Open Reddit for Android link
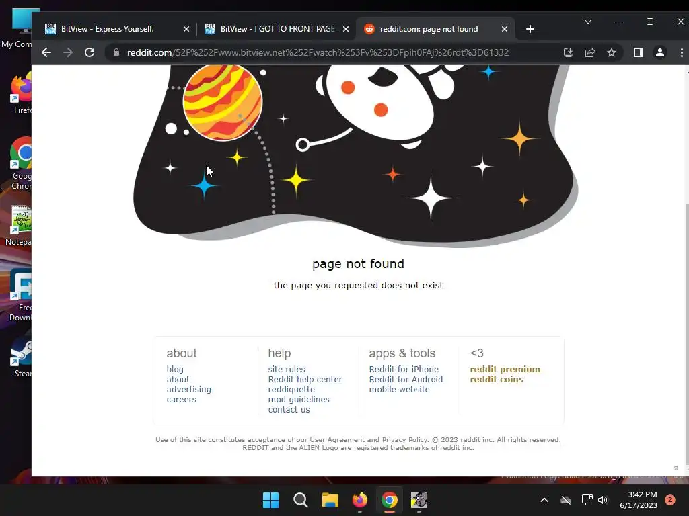This screenshot has height=516, width=689. click(406, 379)
